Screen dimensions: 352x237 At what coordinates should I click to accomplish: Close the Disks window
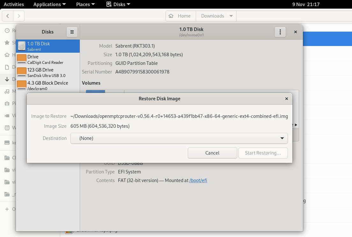[x=296, y=32]
